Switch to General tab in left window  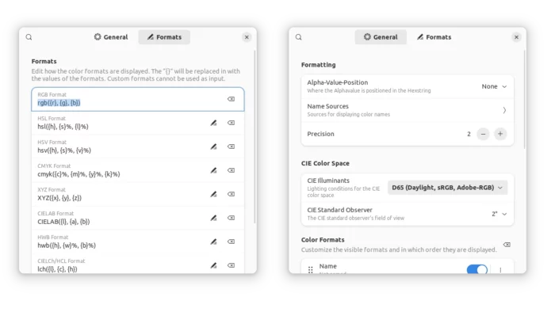coord(111,37)
